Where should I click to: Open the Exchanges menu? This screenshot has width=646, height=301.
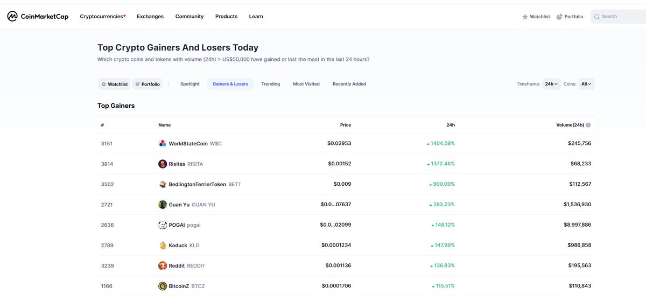150,17
